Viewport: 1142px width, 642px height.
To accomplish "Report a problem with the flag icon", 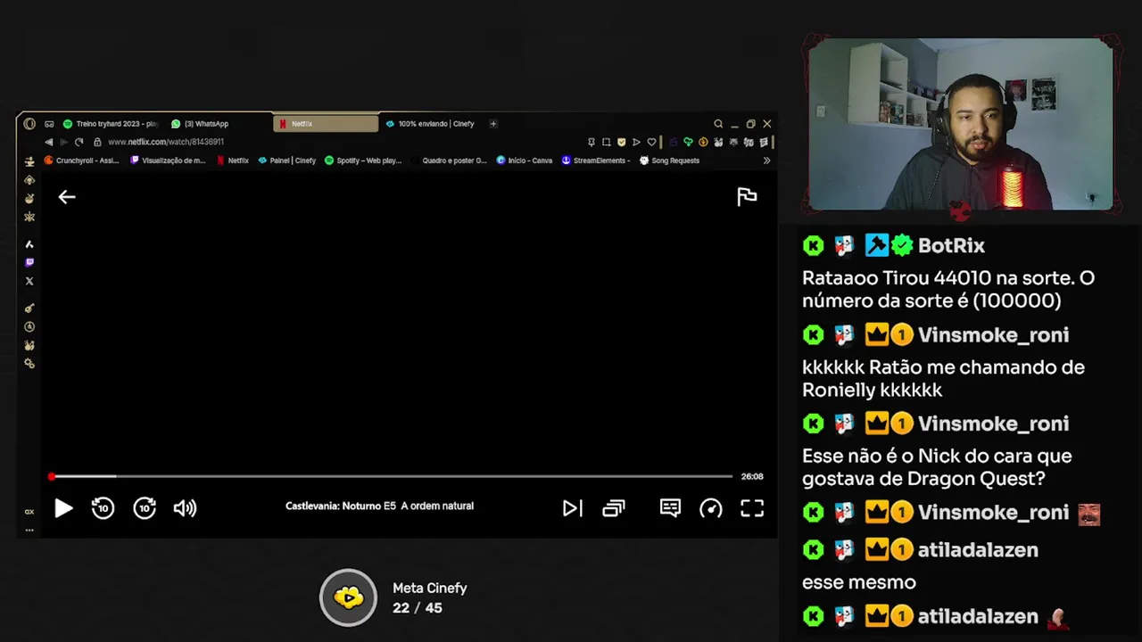I will pyautogui.click(x=747, y=197).
